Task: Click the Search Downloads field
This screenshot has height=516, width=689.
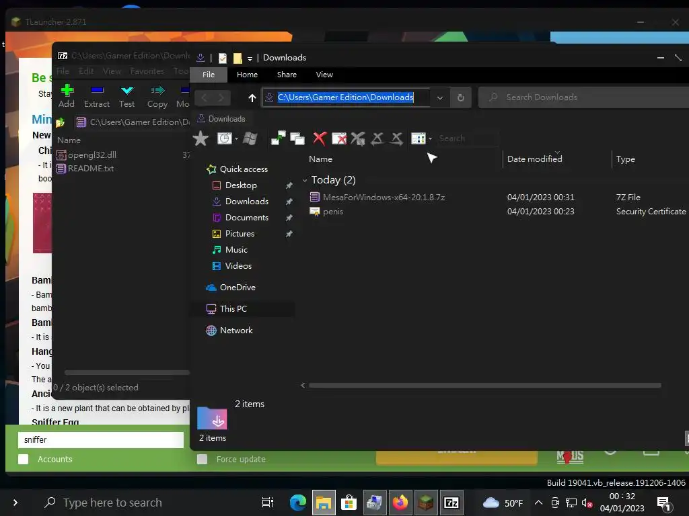Action: click(x=585, y=97)
